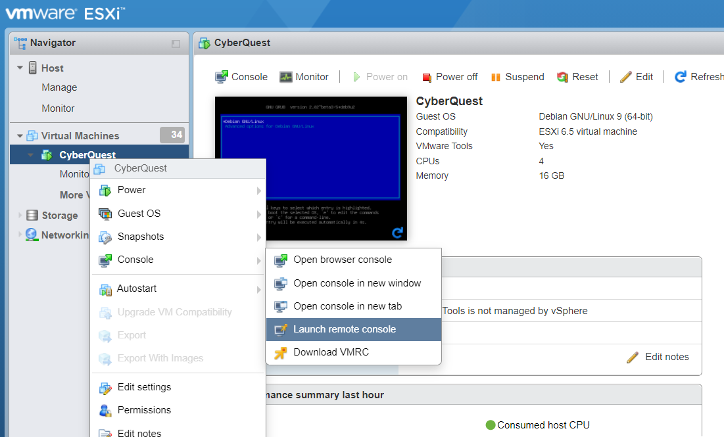This screenshot has width=724, height=437.
Task: Click the Launch remote console icon
Action: (281, 329)
